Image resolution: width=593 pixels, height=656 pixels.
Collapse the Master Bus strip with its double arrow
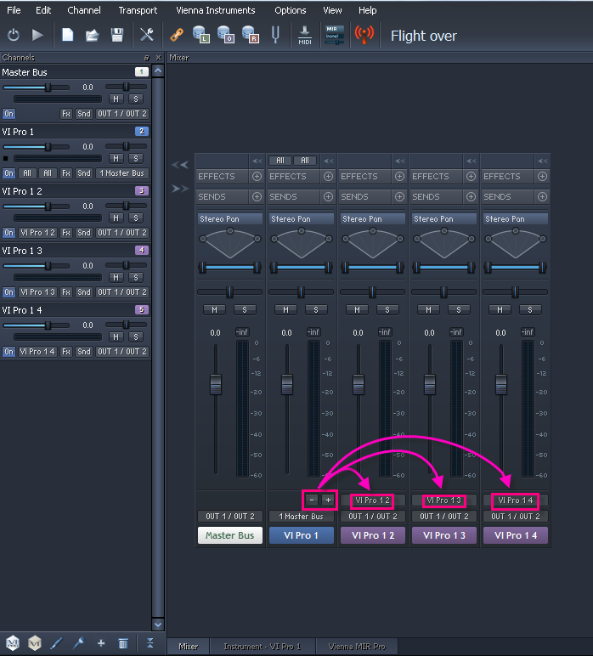click(x=257, y=161)
